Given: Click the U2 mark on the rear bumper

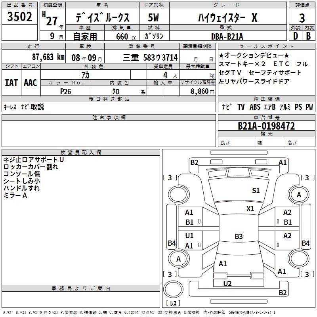Looking at the screenshot, I should point(227,283).
